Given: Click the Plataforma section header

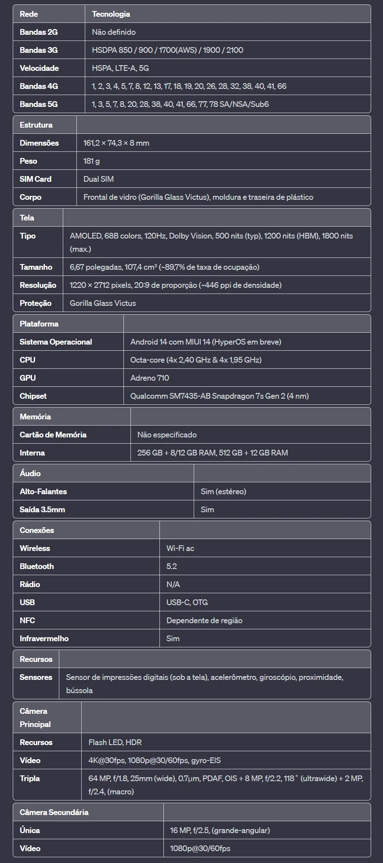Looking at the screenshot, I should [x=39, y=324].
